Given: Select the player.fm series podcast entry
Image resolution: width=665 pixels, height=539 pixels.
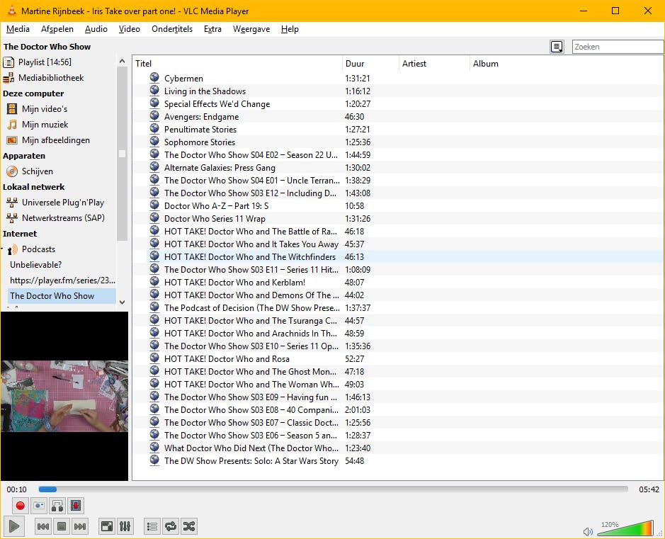Looking at the screenshot, I should tap(62, 280).
